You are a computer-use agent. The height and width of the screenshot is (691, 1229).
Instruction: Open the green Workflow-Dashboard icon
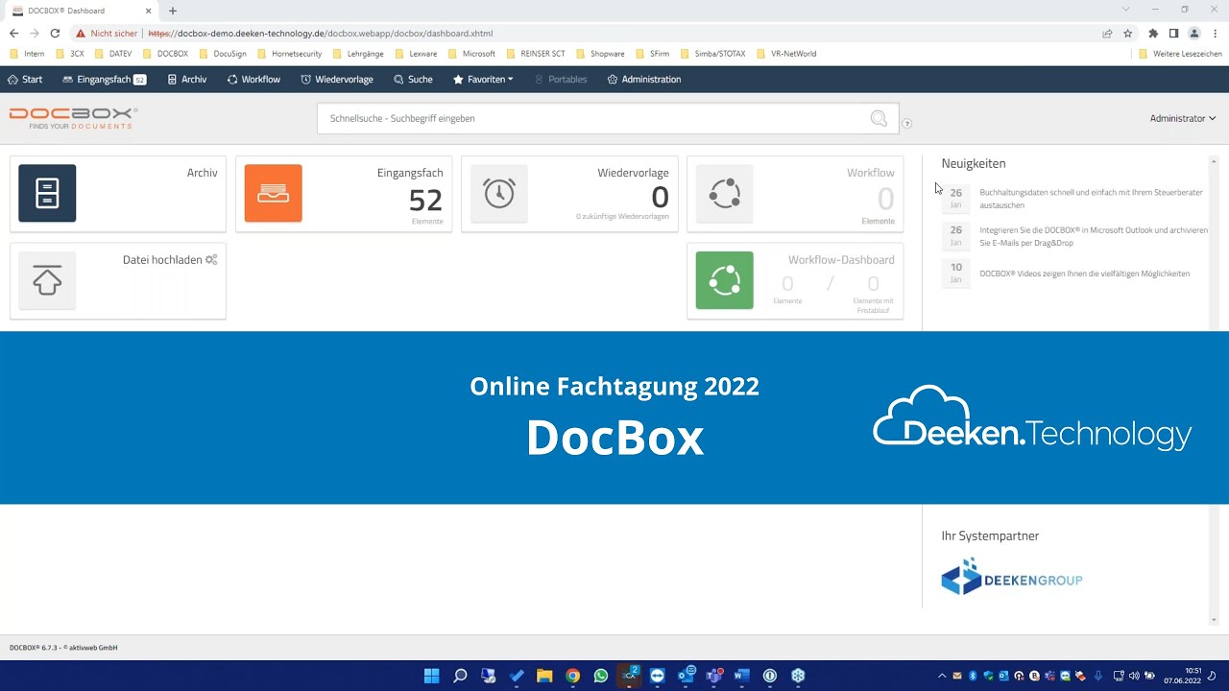[x=725, y=280]
